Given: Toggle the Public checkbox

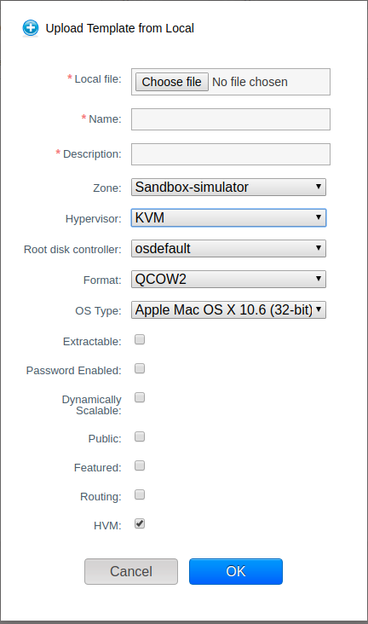Looking at the screenshot, I should tap(140, 436).
